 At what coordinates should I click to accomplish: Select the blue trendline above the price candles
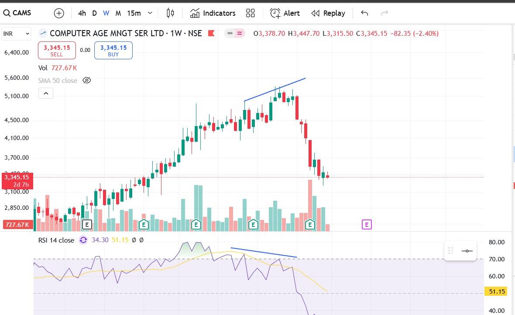click(x=275, y=89)
